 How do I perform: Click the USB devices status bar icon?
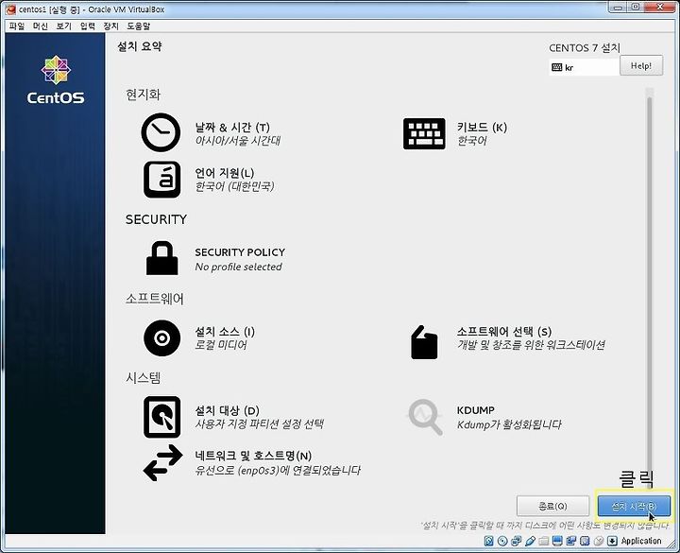click(531, 541)
